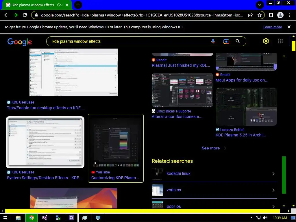Open the Lorenzo Bettini forest thumbnail
Screen dimensions: 296x222
tap(246, 107)
